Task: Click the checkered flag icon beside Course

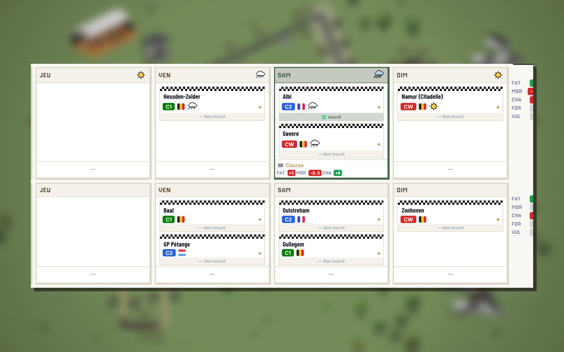Action: [280, 165]
